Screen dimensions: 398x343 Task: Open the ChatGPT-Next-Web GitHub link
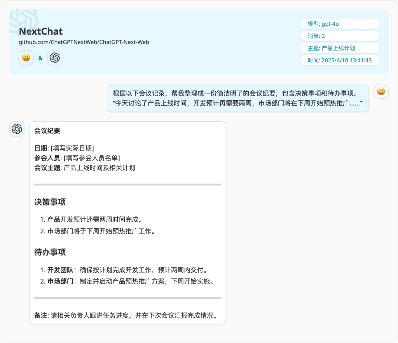(84, 42)
